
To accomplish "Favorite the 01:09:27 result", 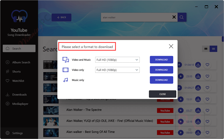I will (207, 87).
